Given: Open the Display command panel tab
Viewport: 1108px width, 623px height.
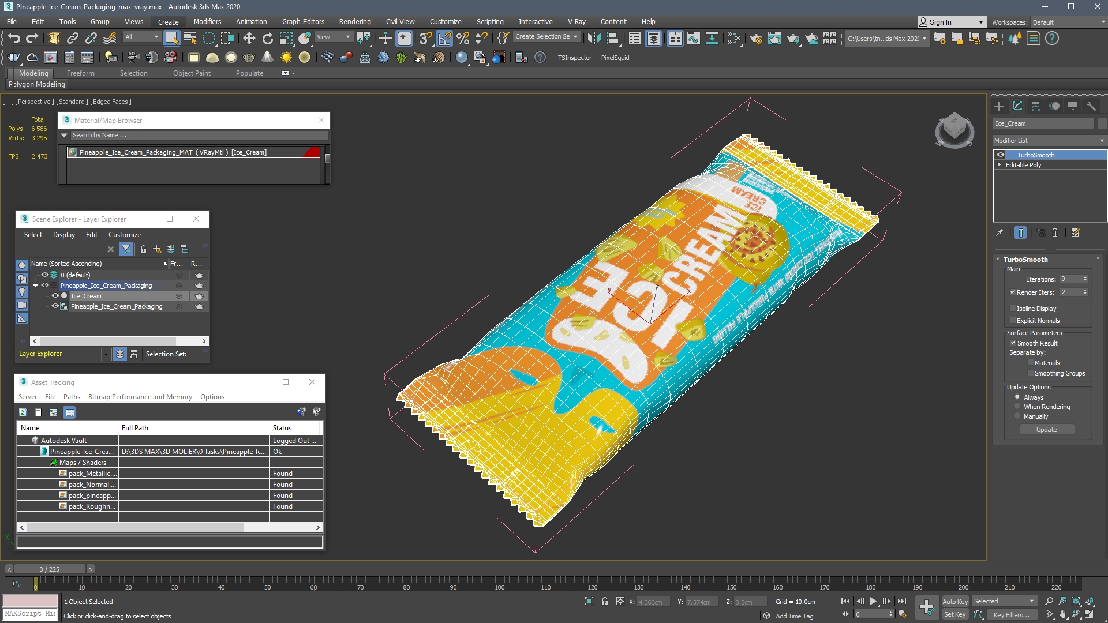Looking at the screenshot, I should coord(1073,106).
